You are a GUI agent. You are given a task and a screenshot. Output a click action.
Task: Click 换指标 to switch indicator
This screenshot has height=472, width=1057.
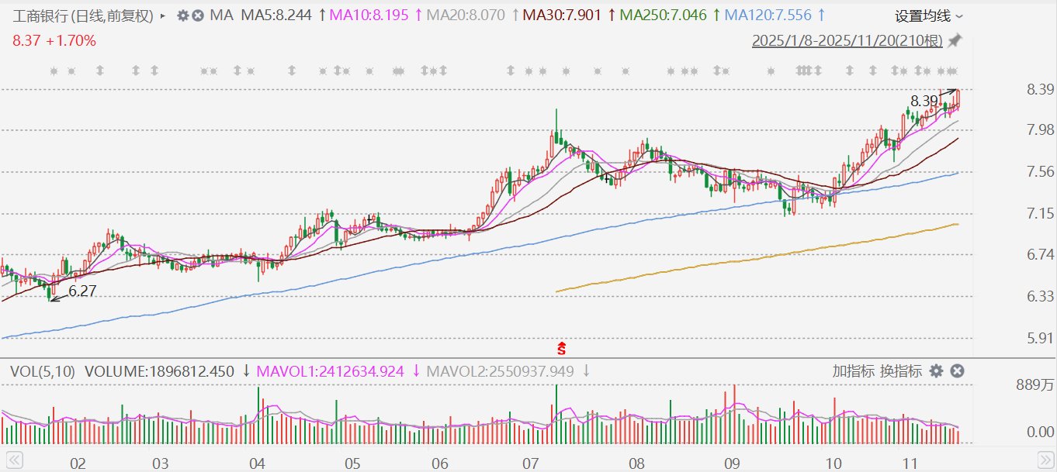pos(900,371)
